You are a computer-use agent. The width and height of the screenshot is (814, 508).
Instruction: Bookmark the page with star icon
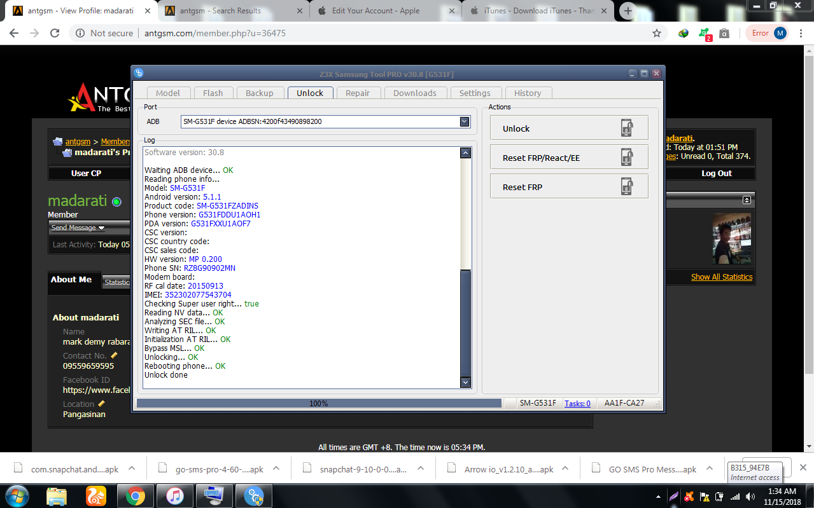coord(657,33)
